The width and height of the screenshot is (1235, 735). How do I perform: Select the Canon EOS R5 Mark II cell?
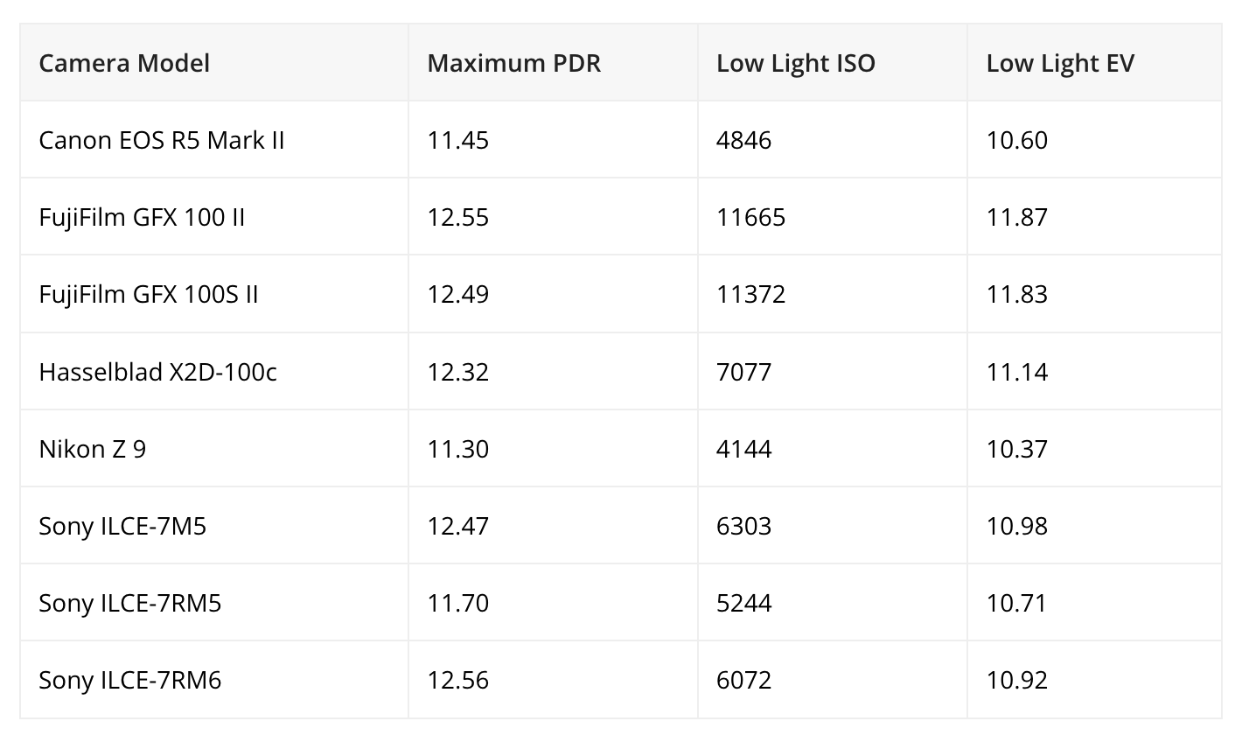click(x=213, y=140)
